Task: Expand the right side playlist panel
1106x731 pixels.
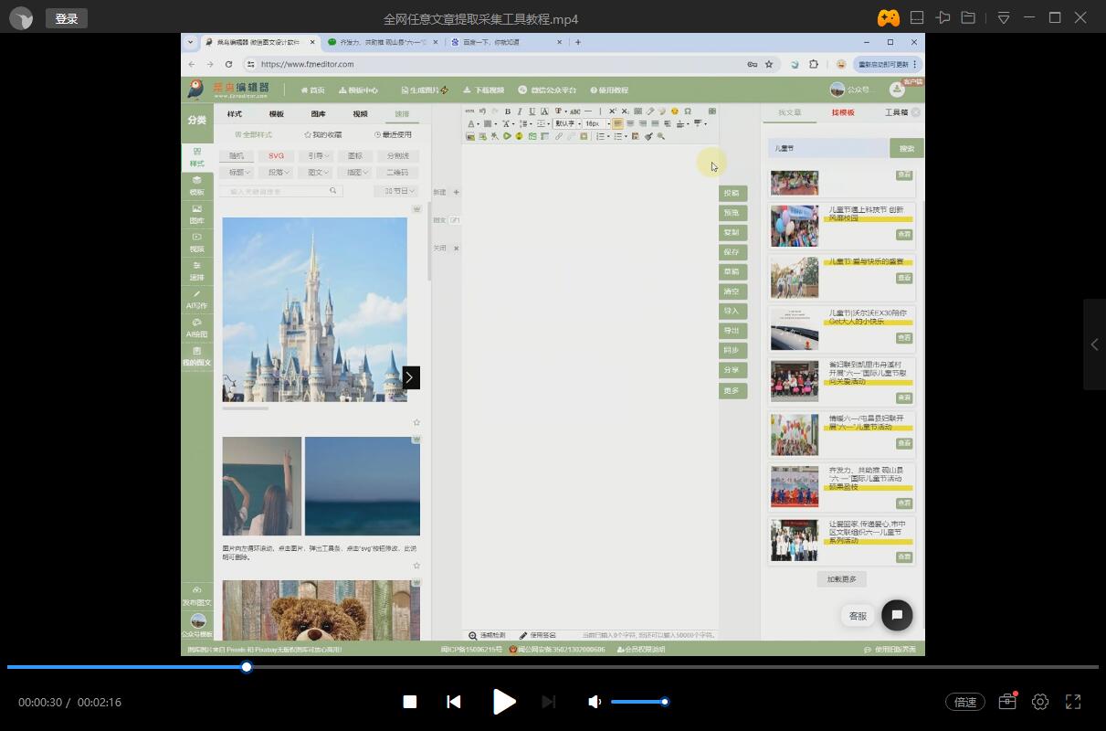Action: (1094, 344)
